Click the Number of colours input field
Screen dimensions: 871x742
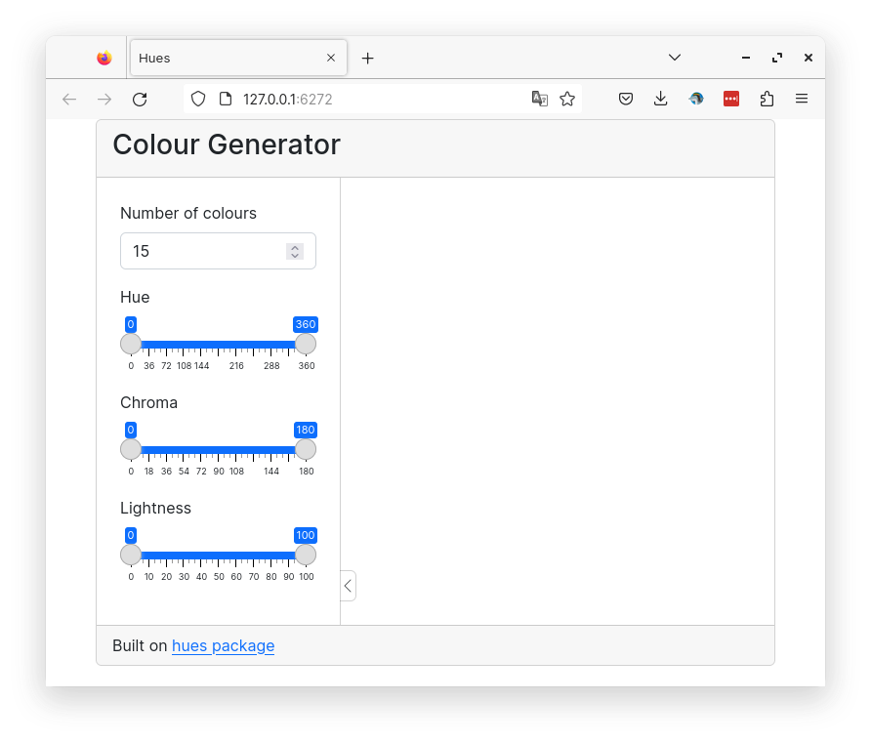[219, 251]
